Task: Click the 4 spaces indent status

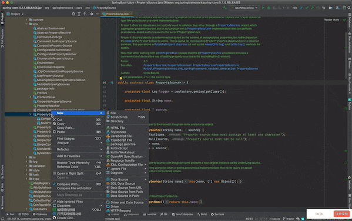Action: (x=275, y=219)
